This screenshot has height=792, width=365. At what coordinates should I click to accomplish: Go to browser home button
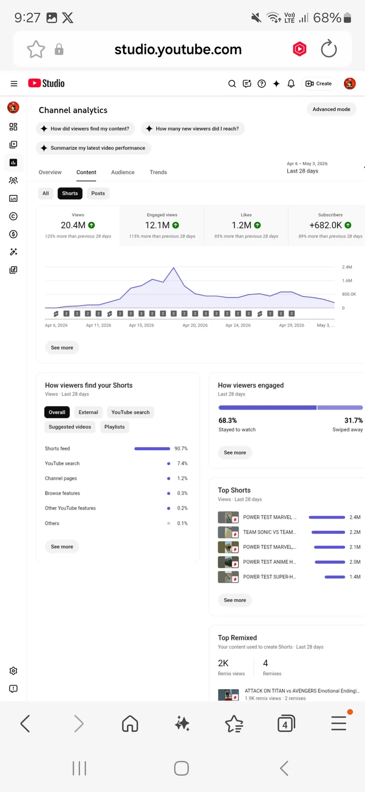tap(130, 724)
